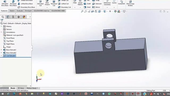Screen dimensions: 170x96
Task: Open the Hole Wizard dropdown arrow
Action: coord(47,7)
